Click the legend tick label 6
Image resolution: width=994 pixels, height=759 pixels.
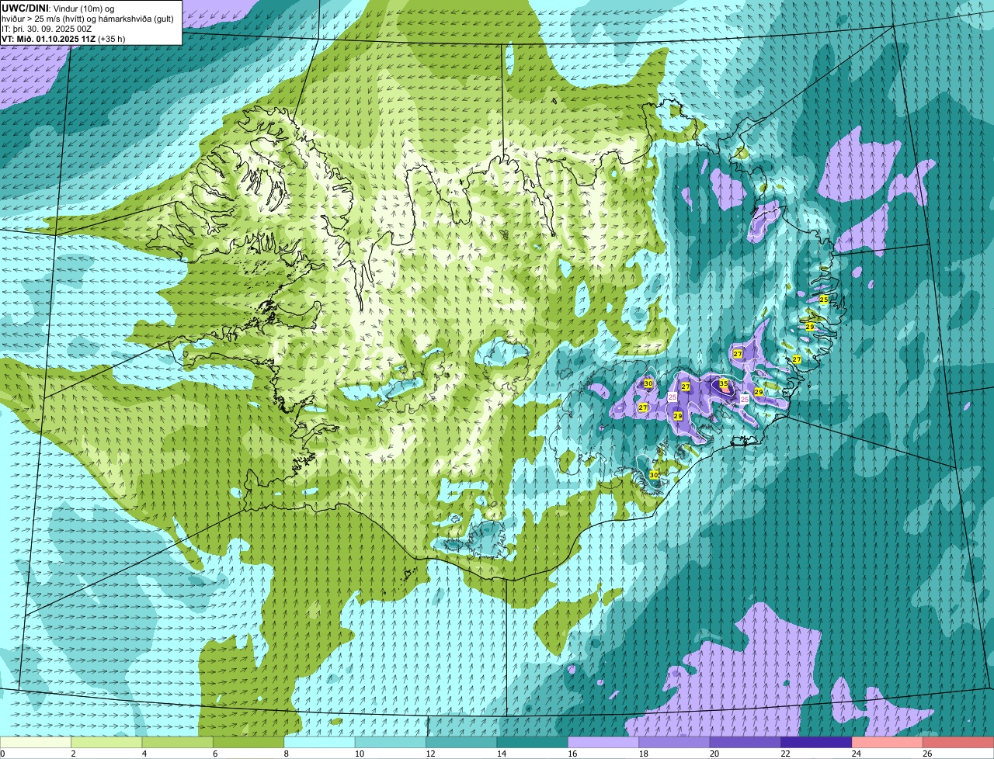214,754
